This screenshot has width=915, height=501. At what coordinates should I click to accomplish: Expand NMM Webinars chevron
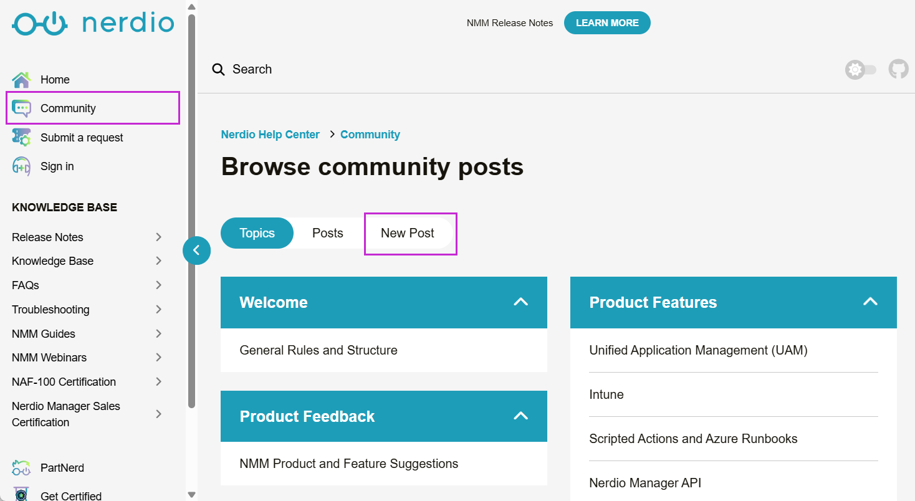[x=158, y=357]
